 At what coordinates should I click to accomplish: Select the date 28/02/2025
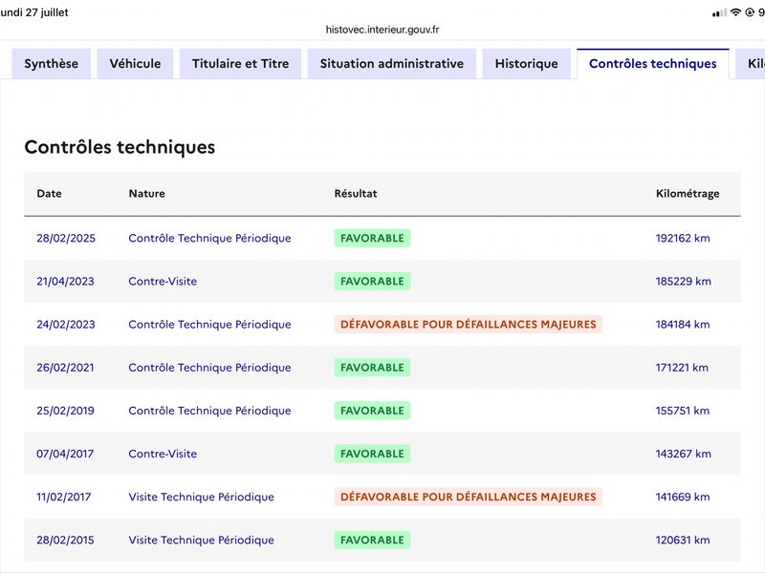pos(66,238)
